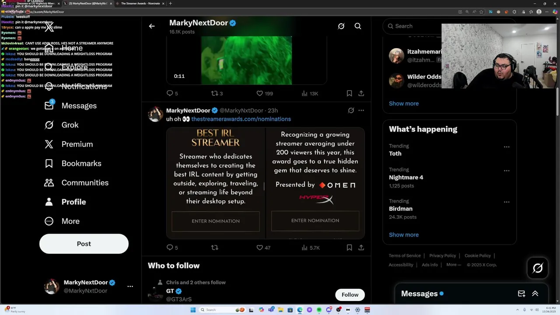Compose new message in Messages drawer
Image resolution: width=560 pixels, height=315 pixels.
521,294
